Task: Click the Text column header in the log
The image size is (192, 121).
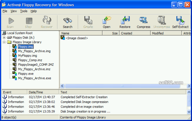Action: pyautogui.click(x=122, y=92)
